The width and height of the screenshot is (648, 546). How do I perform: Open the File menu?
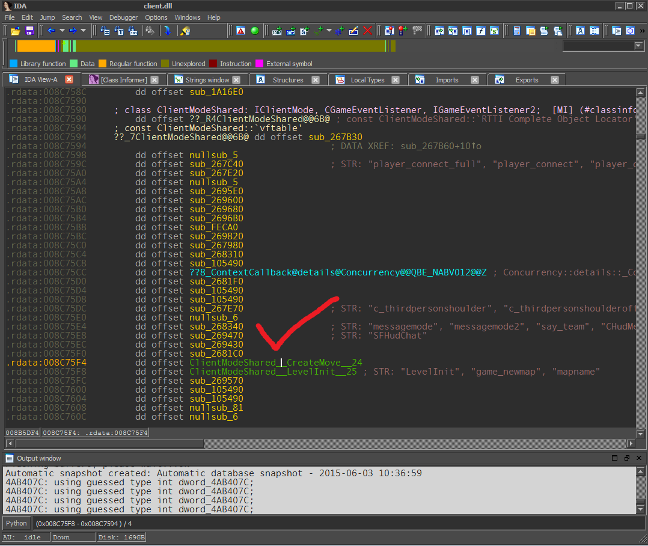10,17
